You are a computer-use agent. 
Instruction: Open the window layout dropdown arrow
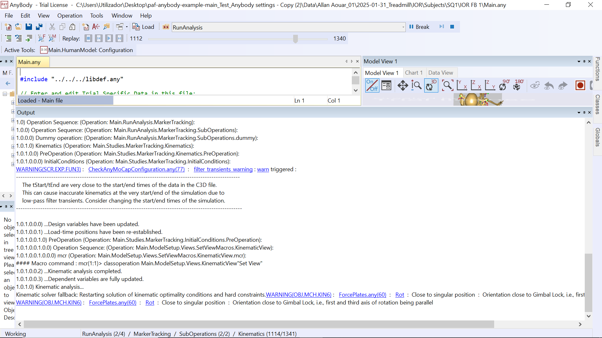127,27
